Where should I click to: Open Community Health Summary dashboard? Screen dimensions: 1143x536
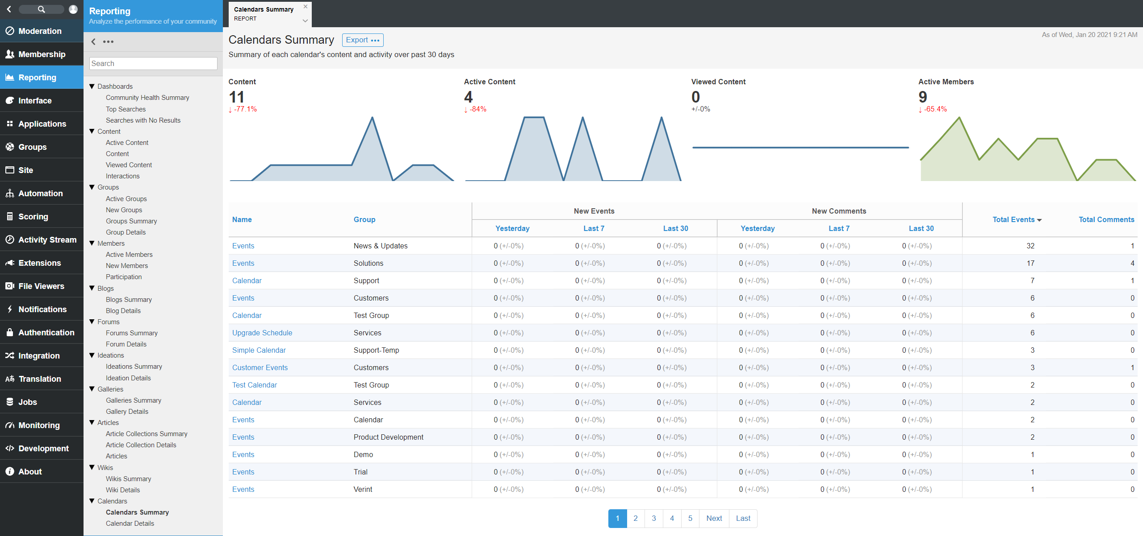tap(147, 97)
